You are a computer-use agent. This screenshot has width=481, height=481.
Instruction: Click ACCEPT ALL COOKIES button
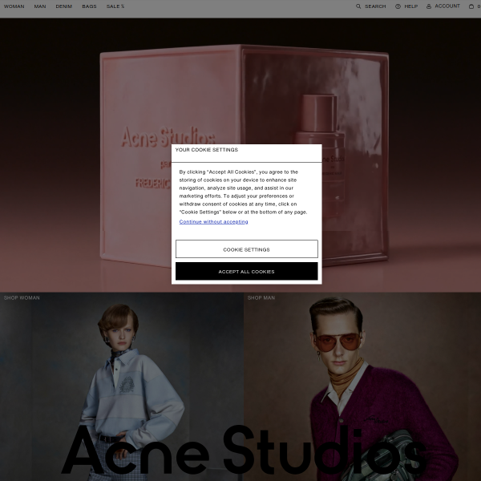[247, 271]
